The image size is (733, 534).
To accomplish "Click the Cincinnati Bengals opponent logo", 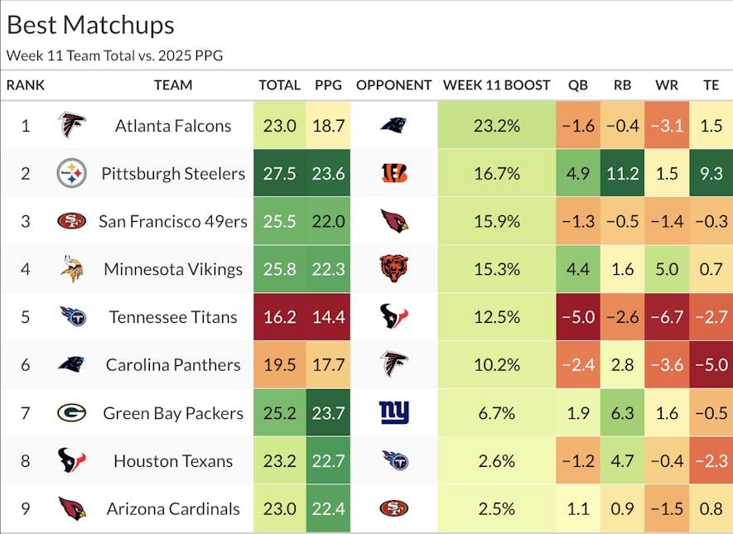I will coord(393,174).
